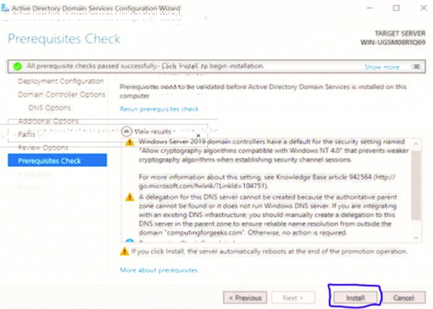Image resolution: width=433 pixels, height=309 pixels.
Task: Open Review Options step
Action: (43, 147)
